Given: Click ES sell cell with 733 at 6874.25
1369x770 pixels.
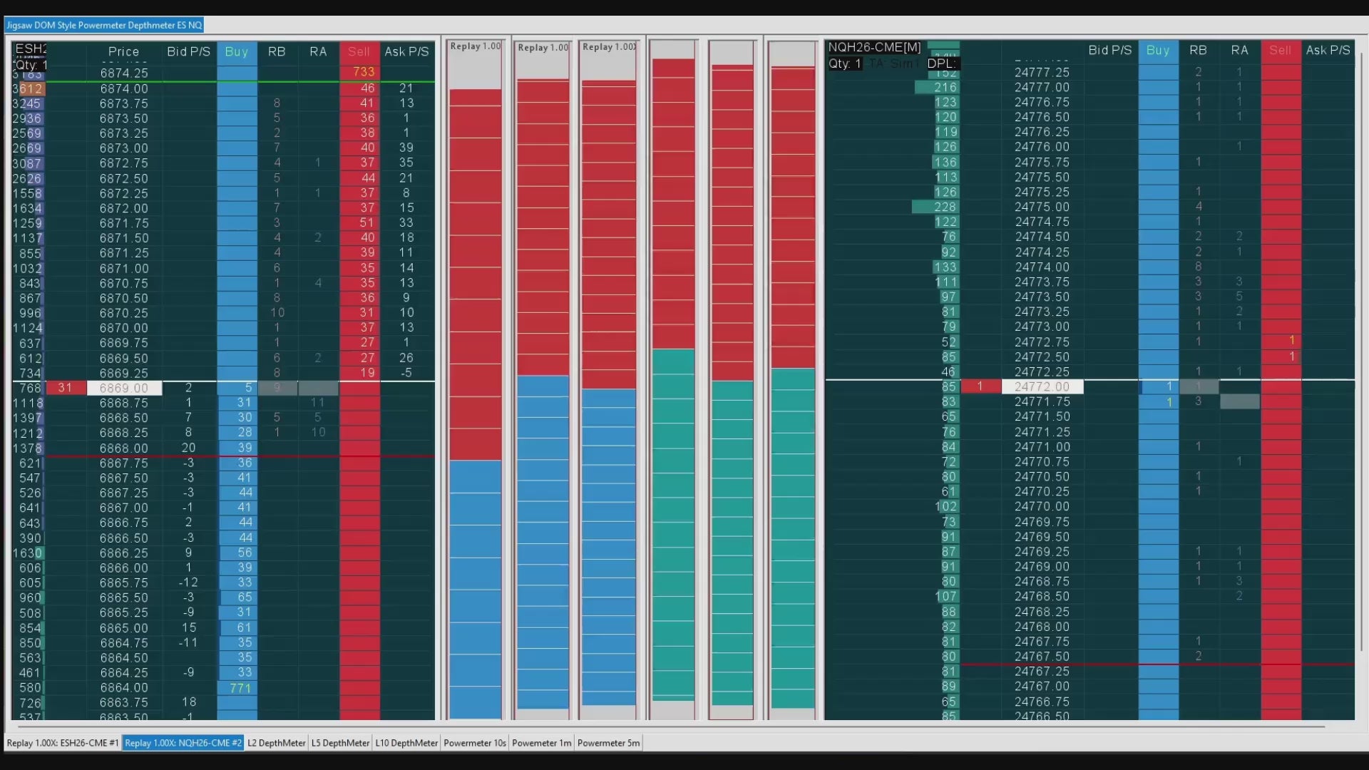Looking at the screenshot, I should pos(359,72).
